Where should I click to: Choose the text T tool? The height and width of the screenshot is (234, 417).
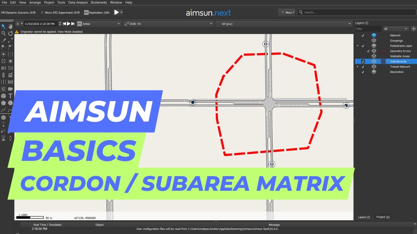pyautogui.click(x=10, y=96)
